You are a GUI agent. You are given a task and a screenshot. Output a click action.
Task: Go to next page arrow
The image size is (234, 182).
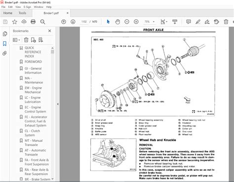73,22
